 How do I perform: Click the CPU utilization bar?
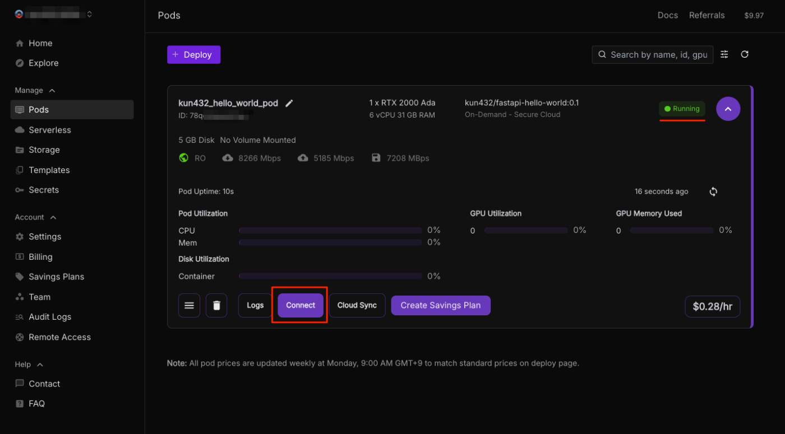pos(330,230)
